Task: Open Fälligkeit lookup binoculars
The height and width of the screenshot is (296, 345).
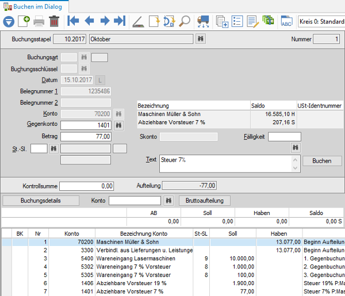Action: coord(296,148)
